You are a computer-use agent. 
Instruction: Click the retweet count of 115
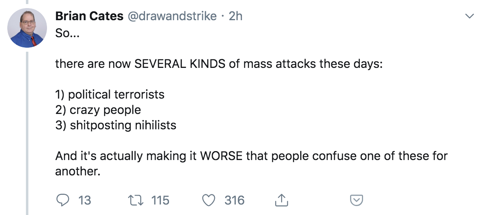tap(160, 200)
